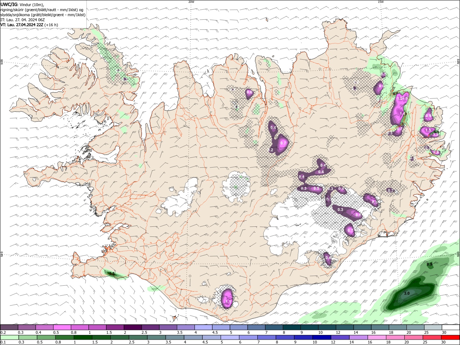The height and width of the screenshot is (345, 460).
Task: Pick the first snow swatch between 0.2 and 0.3
Action: pyautogui.click(x=9, y=327)
